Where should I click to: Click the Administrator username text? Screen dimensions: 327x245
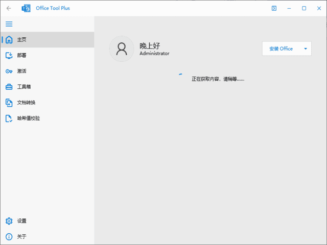[x=154, y=54]
